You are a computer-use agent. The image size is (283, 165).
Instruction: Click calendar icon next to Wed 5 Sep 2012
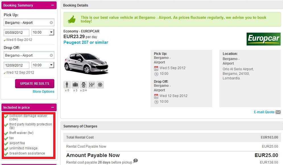[x=156, y=68]
